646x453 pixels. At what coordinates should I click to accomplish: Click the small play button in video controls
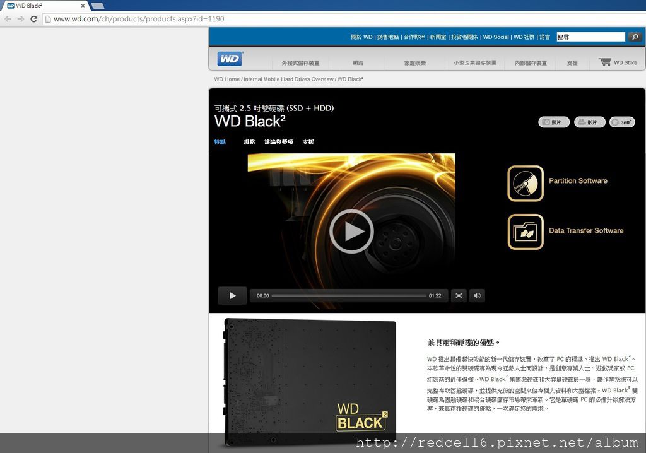(232, 295)
